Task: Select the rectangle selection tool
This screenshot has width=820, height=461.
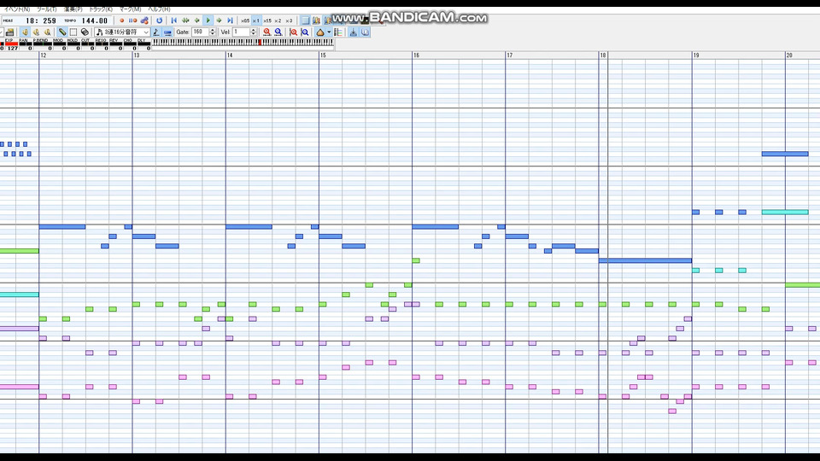Action: pos(73,32)
